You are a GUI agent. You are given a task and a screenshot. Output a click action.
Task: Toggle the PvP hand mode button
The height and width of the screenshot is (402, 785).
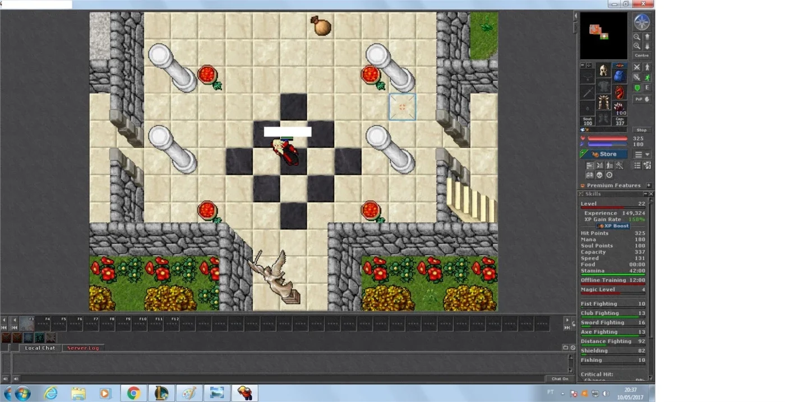pyautogui.click(x=642, y=99)
